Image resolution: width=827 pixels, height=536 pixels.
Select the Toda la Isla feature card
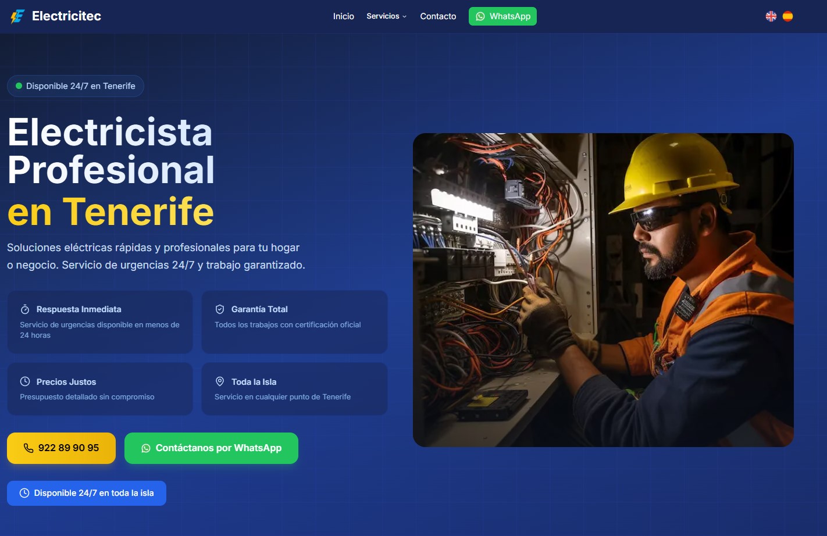click(x=294, y=389)
